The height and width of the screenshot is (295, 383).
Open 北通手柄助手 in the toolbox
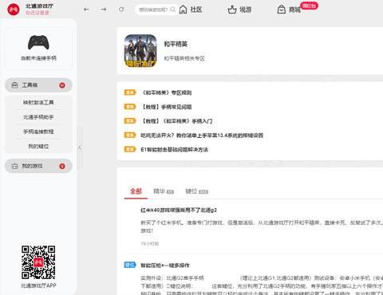pyautogui.click(x=38, y=117)
